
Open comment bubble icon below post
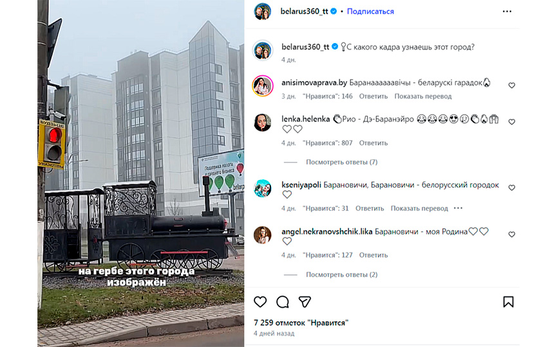pos(283,301)
